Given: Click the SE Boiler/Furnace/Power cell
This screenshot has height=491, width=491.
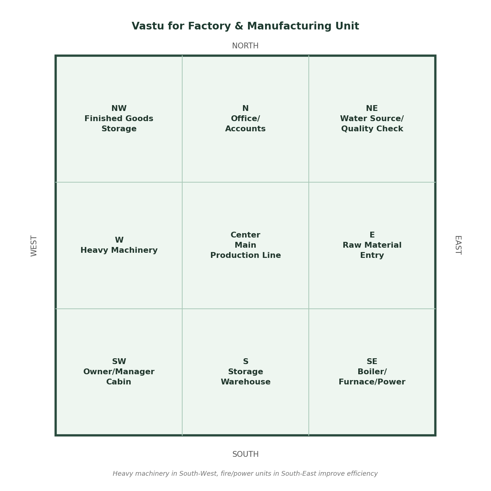Looking at the screenshot, I should point(372,372).
